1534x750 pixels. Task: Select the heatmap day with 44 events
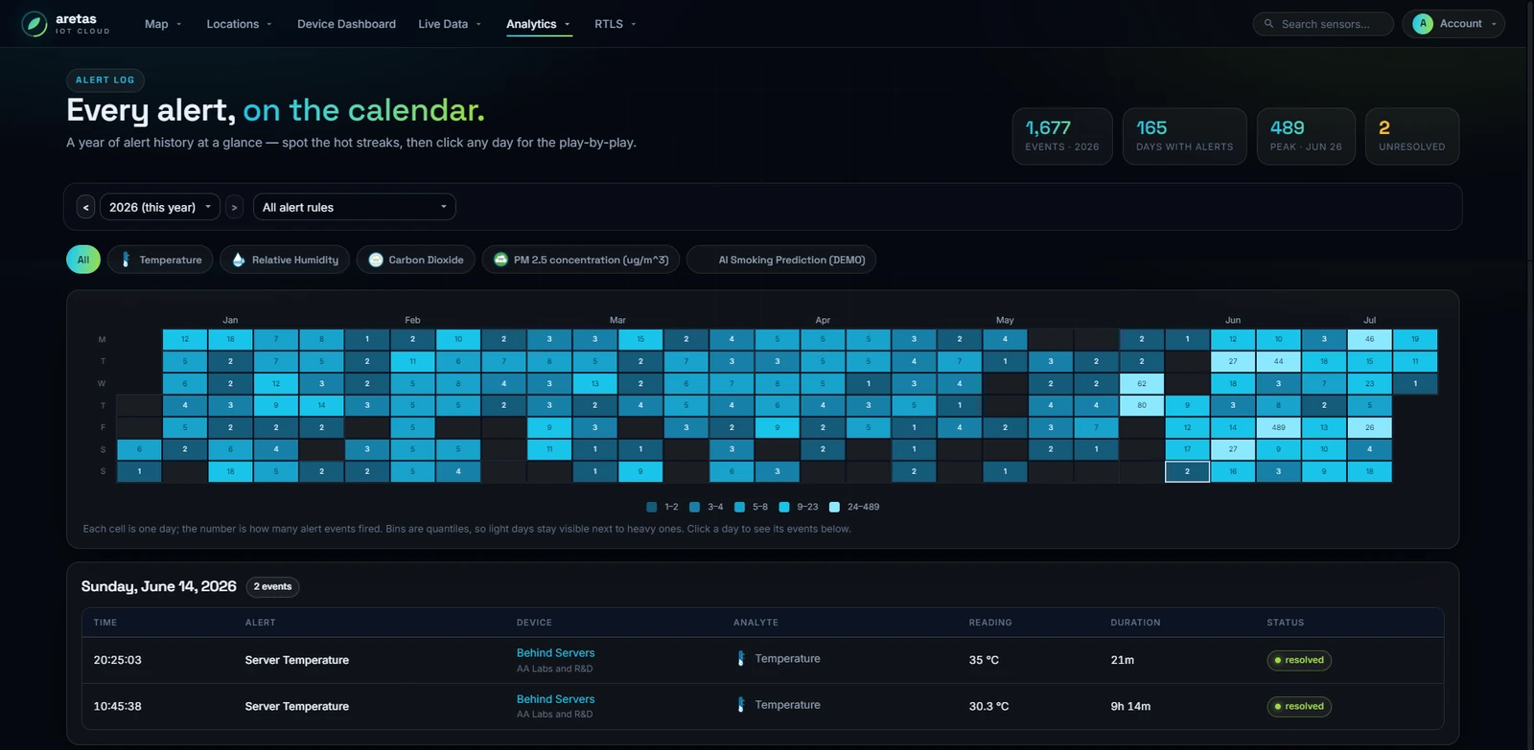tap(1278, 361)
